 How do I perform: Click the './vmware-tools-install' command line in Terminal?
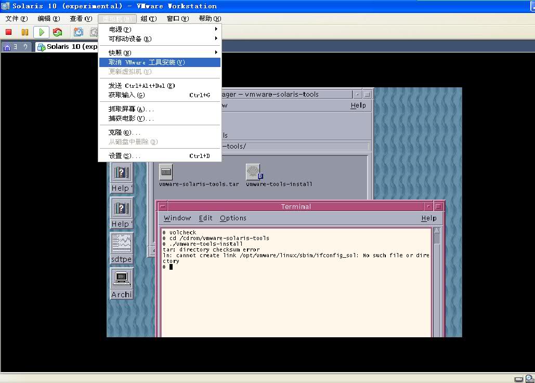coord(203,244)
